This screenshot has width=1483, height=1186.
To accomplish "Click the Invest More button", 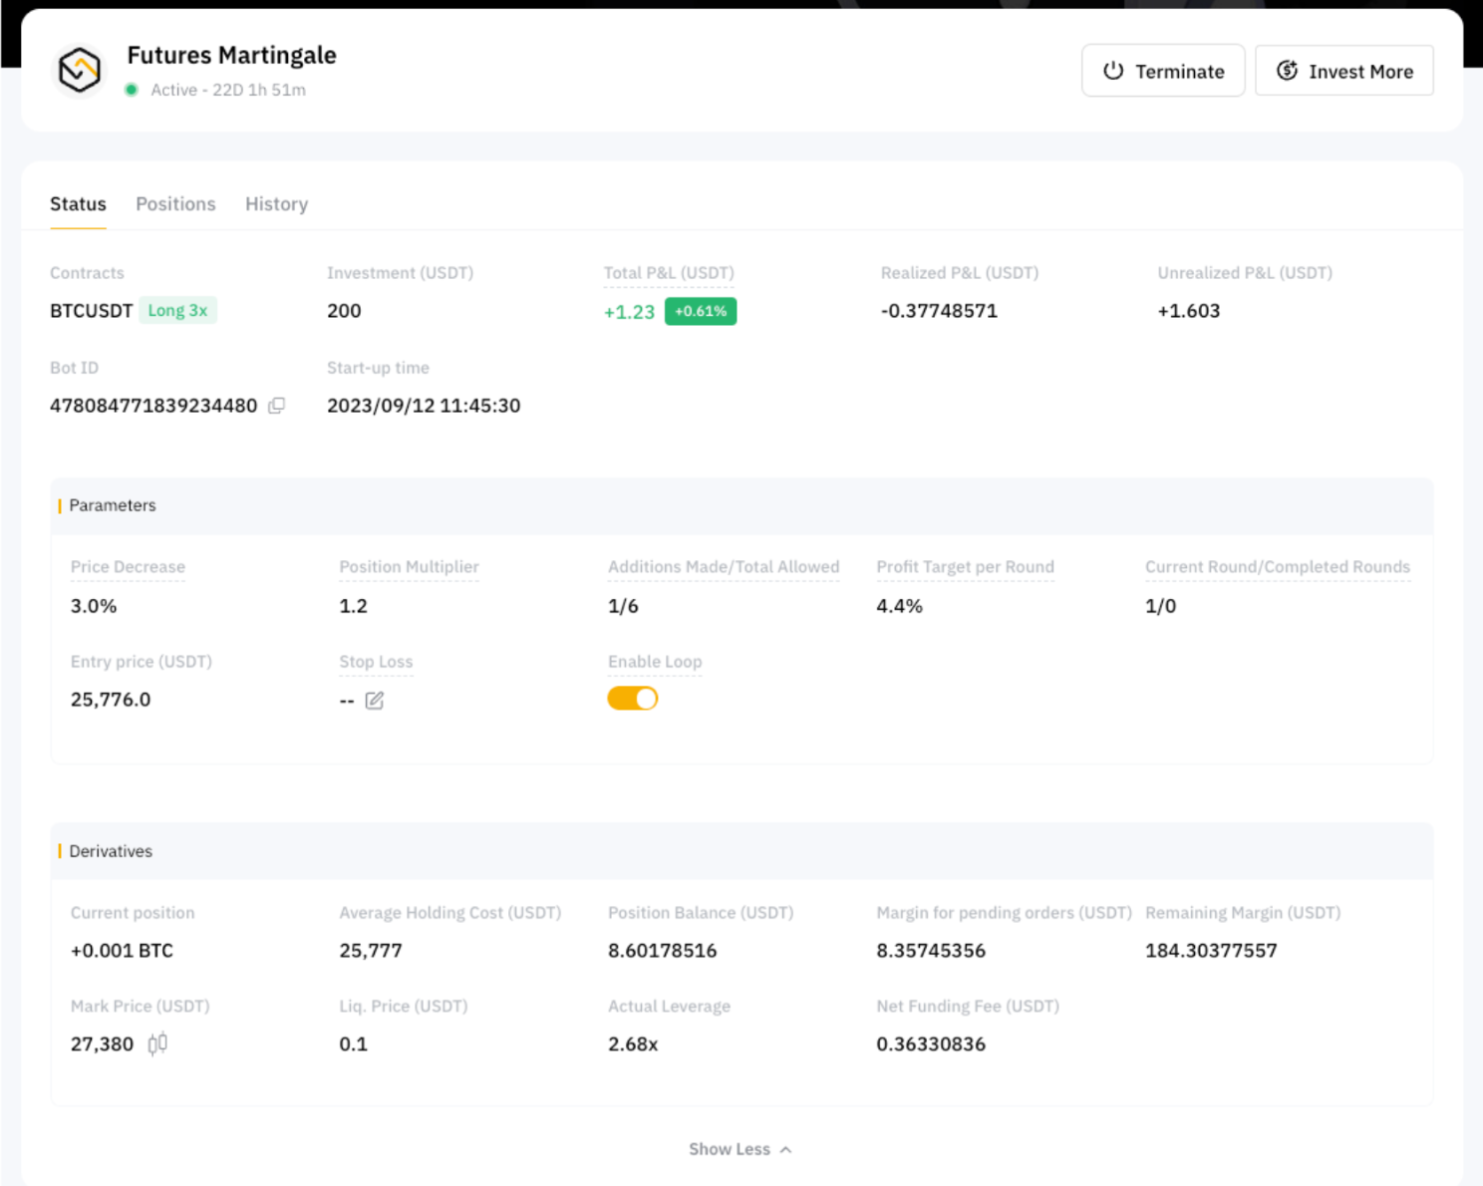I will tap(1343, 71).
